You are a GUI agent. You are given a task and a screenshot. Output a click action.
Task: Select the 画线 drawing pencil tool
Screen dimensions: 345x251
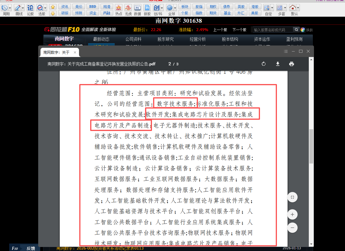18,8
